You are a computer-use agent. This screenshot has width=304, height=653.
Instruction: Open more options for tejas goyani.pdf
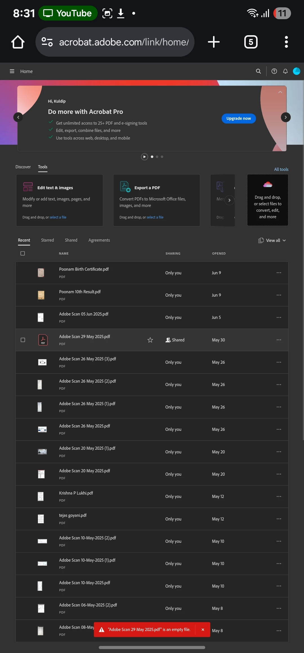279,519
